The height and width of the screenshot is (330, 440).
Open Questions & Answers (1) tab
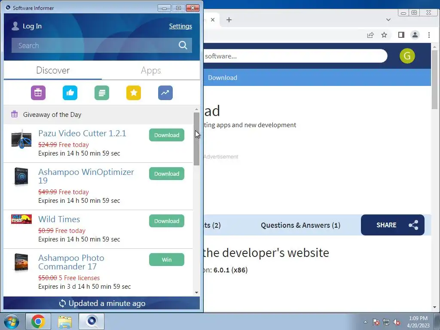click(x=300, y=225)
